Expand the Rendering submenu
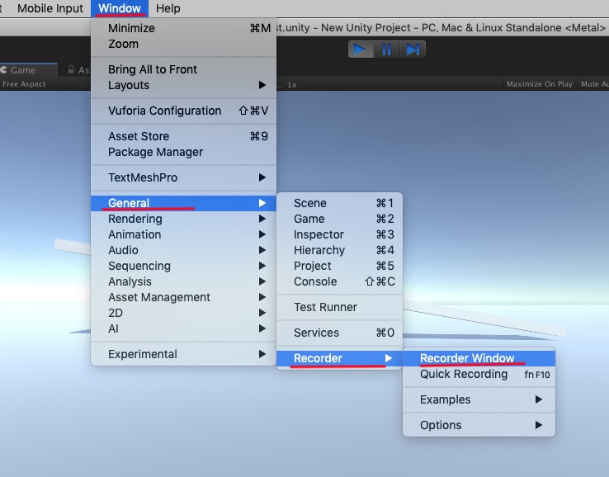 tap(183, 219)
